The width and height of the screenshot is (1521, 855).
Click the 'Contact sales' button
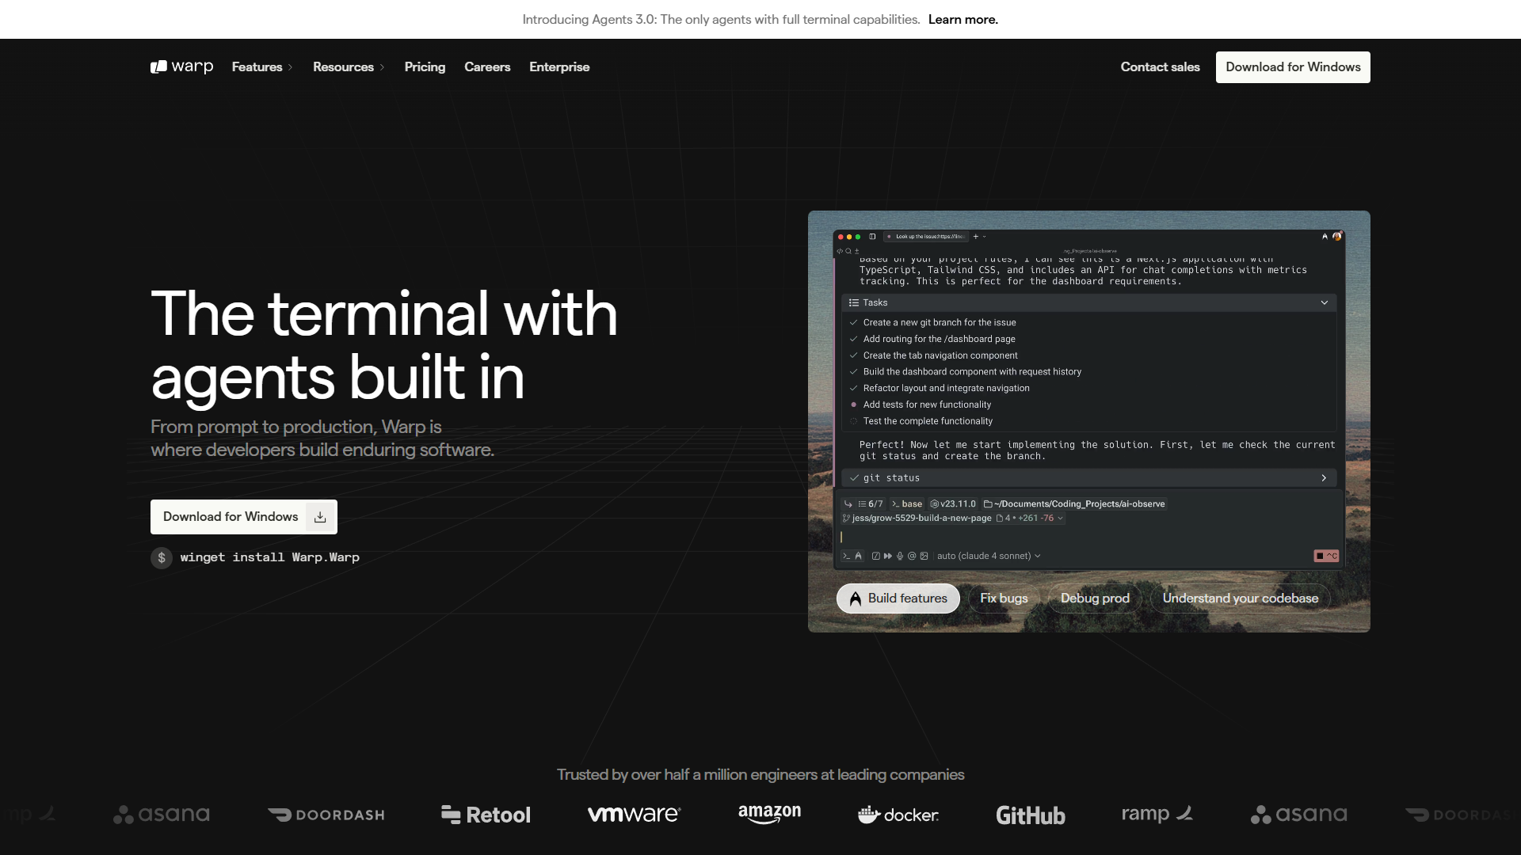point(1160,66)
